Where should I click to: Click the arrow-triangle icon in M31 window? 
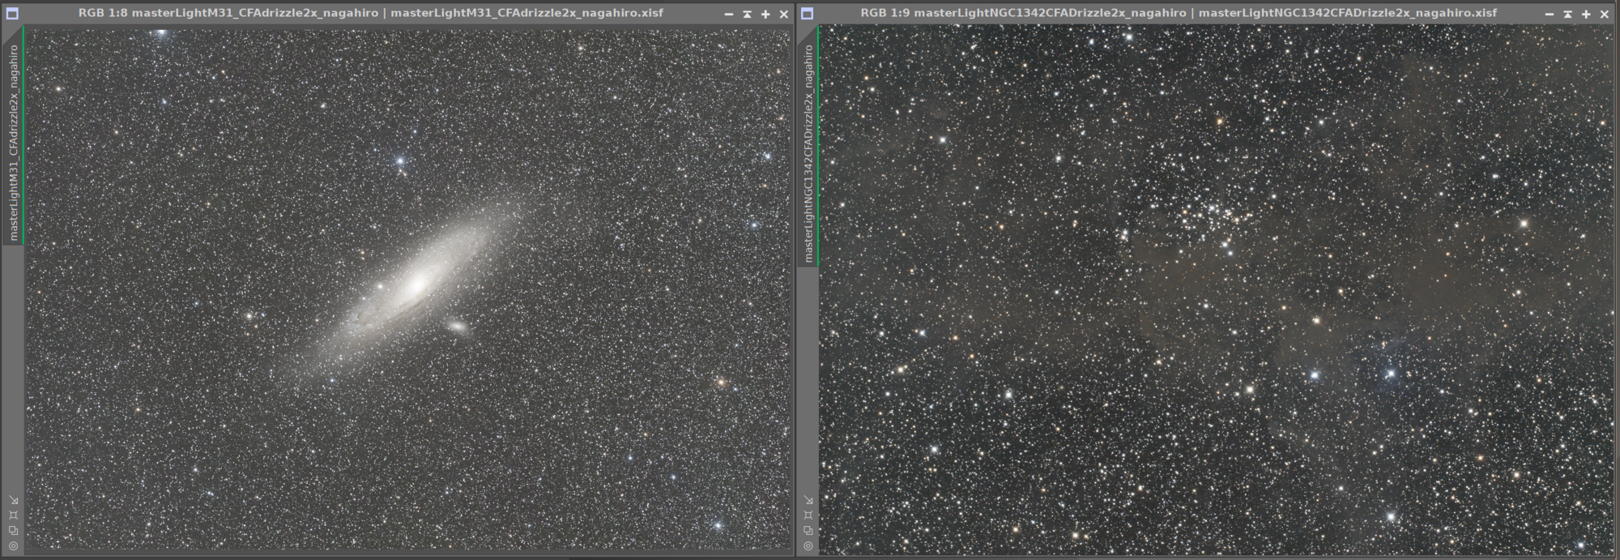click(x=14, y=500)
